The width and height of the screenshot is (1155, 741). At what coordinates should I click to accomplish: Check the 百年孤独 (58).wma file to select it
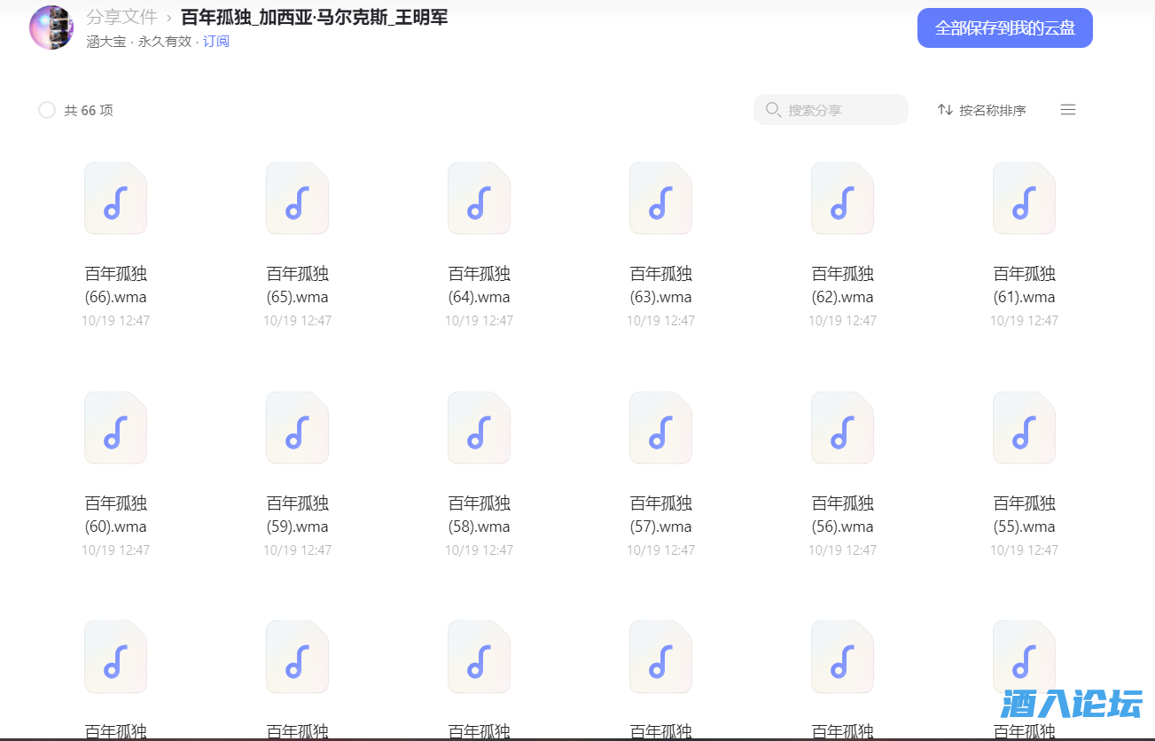point(479,427)
